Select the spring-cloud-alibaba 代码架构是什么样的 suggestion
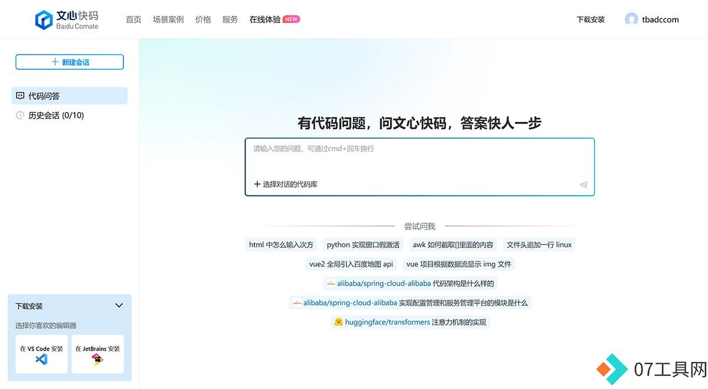 pos(410,283)
